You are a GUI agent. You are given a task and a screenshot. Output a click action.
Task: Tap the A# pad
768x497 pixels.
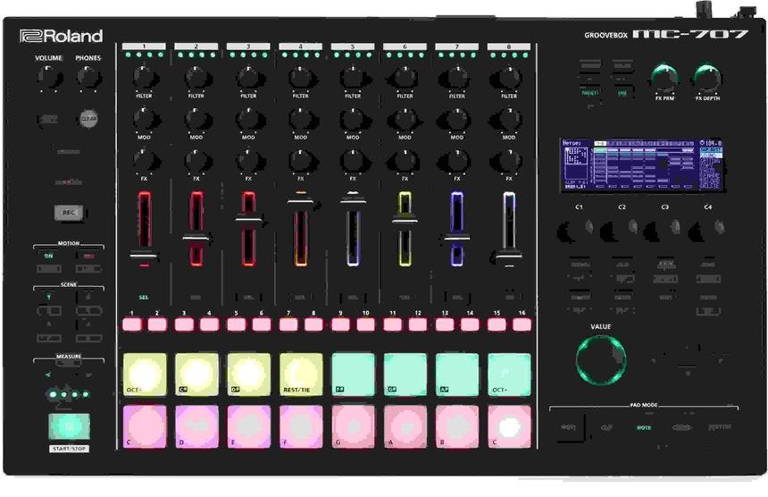pyautogui.click(x=457, y=375)
